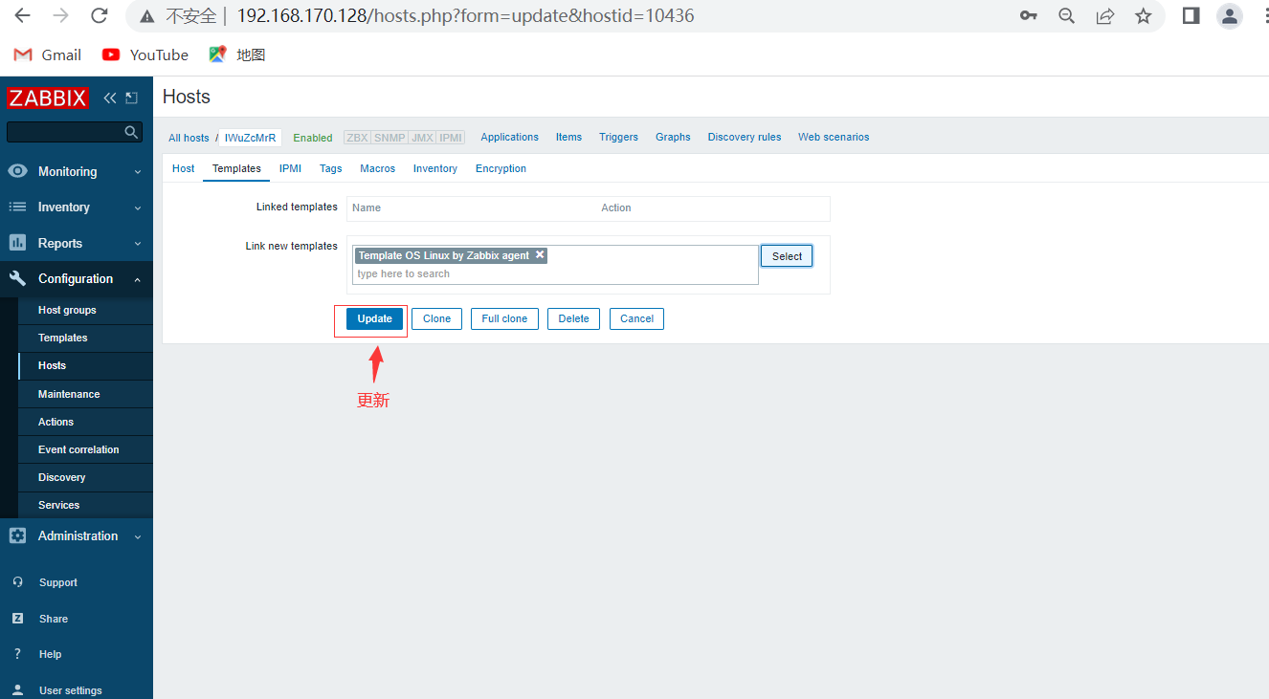The height and width of the screenshot is (699, 1269).
Task: Click the Enabled status link
Action: point(313,138)
